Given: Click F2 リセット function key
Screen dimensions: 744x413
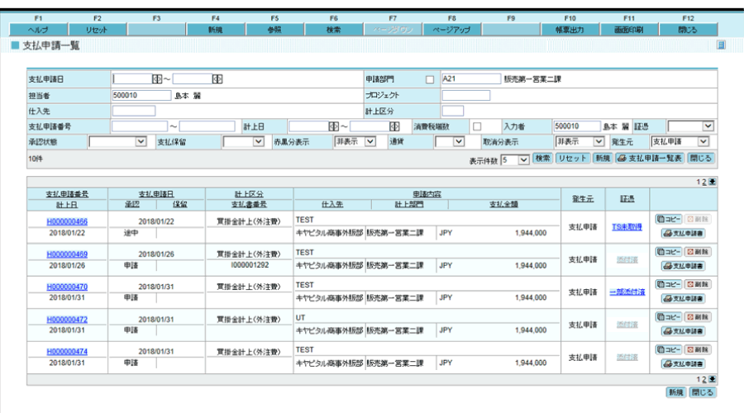Looking at the screenshot, I should [x=98, y=30].
